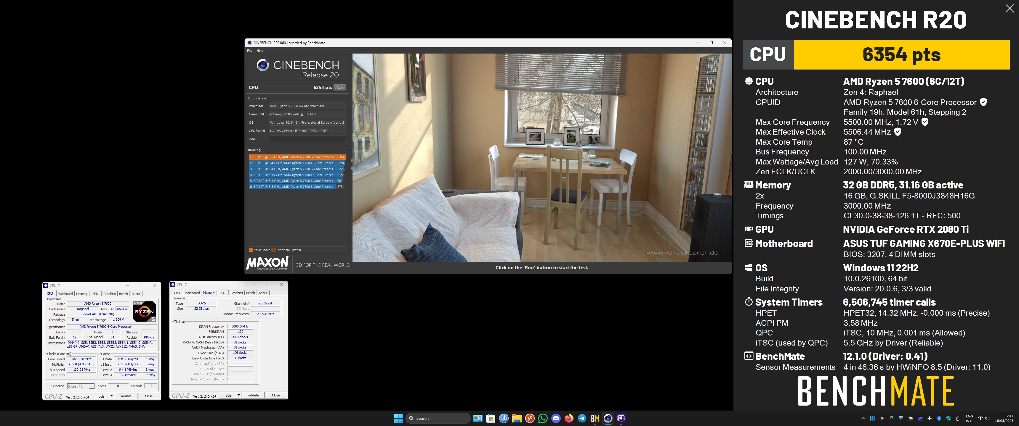Open Microsoft Store from taskbar
Viewport: 1019px width, 426px height.
[x=491, y=418]
